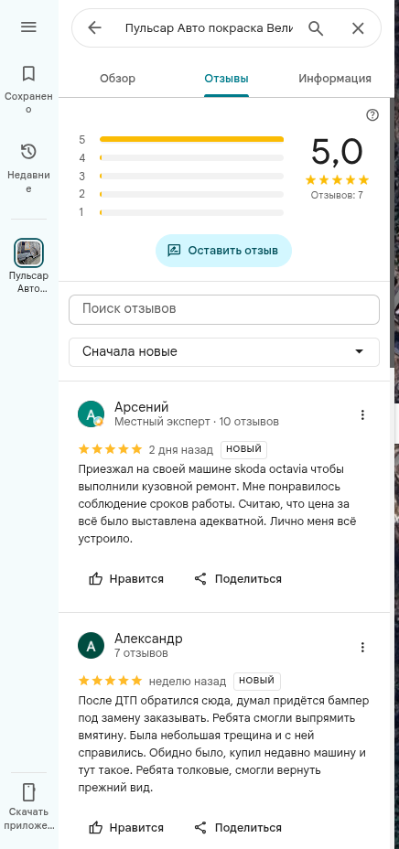Screen dimensions: 399x849
Task: Select the Пульсар Авто sidebar thumbnail
Action: pyautogui.click(x=28, y=253)
